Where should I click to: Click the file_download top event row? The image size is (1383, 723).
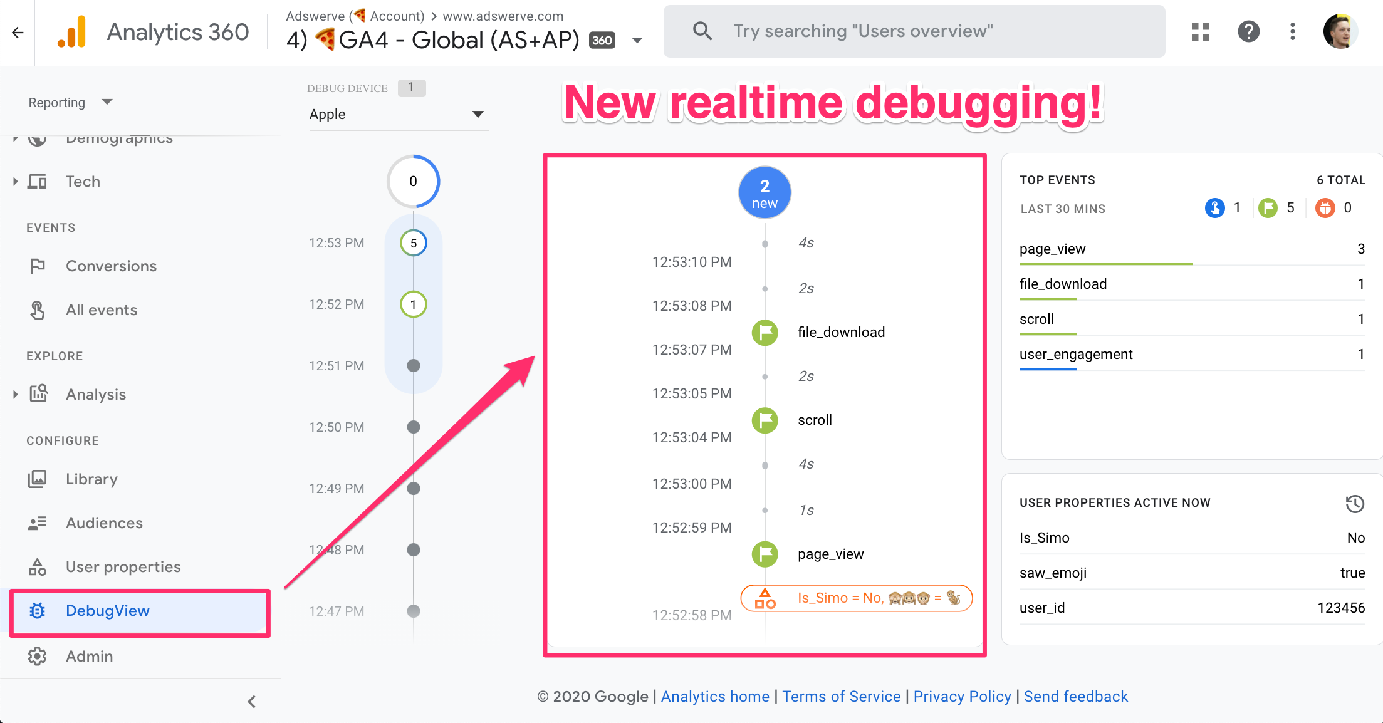pyautogui.click(x=1192, y=284)
